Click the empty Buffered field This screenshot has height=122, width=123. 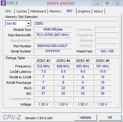(x=107, y=40)
